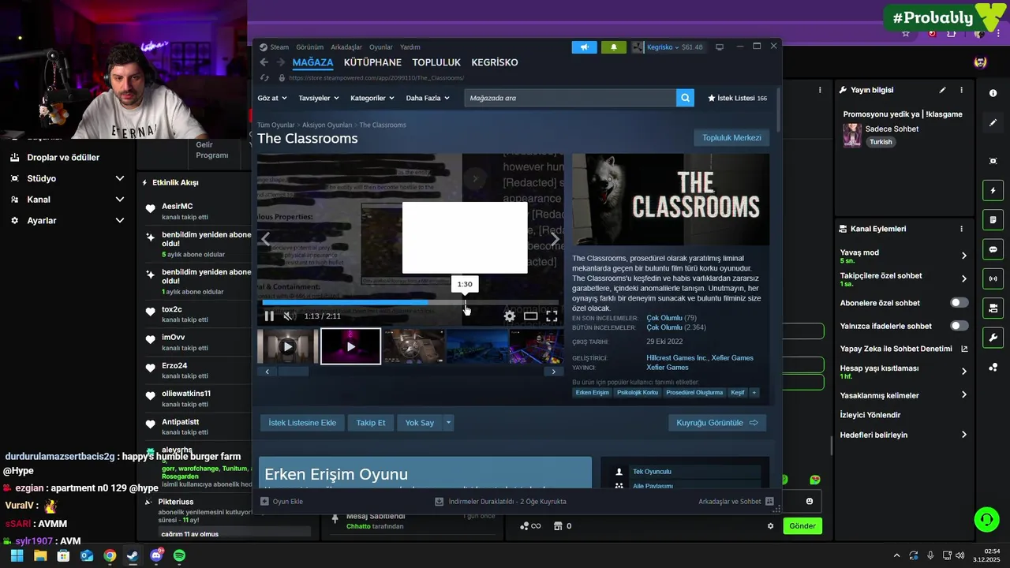The image size is (1010, 568).
Task: Toggle Yalnızca ifadelerle sohbet switch
Action: click(959, 326)
